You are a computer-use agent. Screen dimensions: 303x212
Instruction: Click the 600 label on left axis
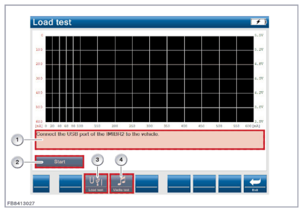pos(39,121)
